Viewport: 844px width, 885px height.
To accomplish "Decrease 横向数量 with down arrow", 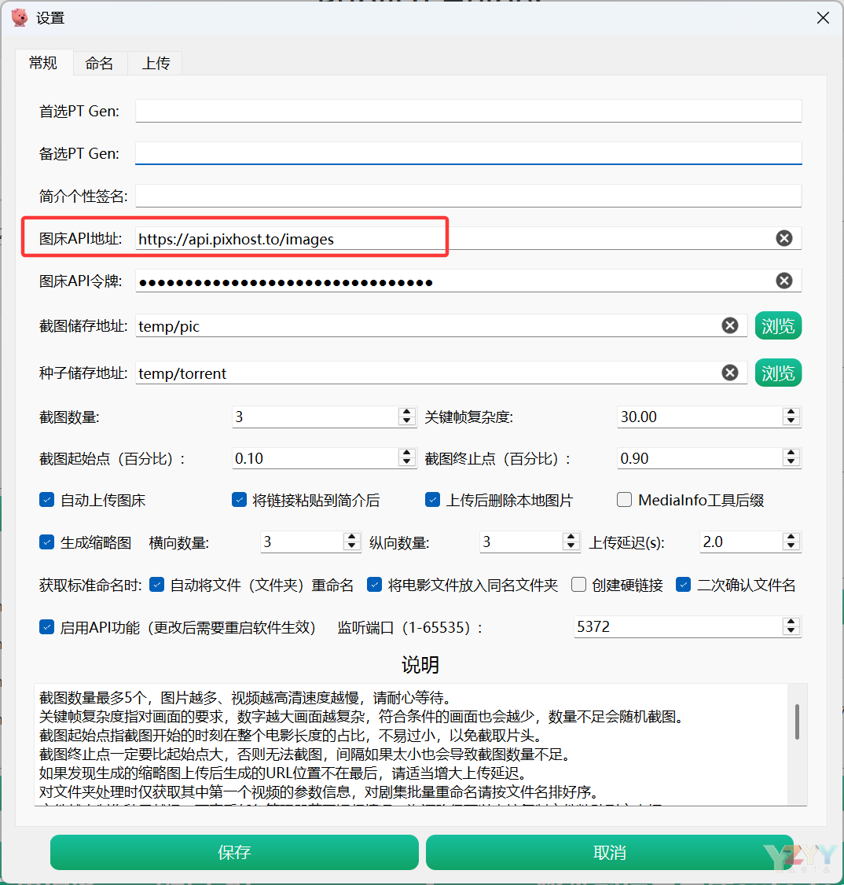I will click(351, 545).
